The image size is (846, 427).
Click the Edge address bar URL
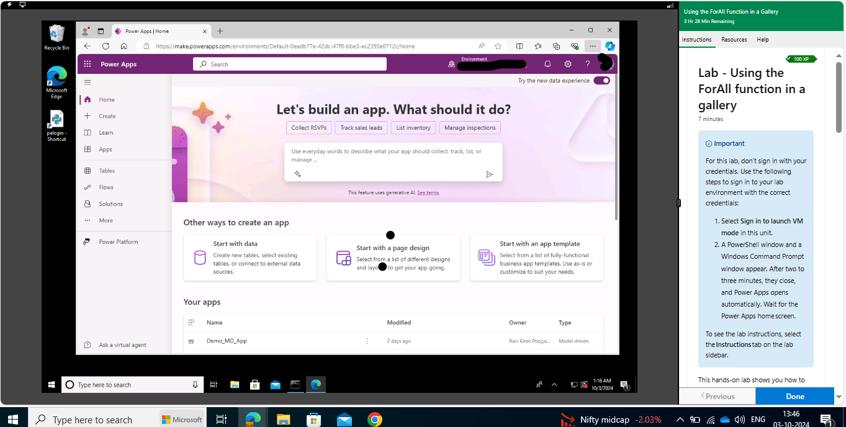pyautogui.click(x=285, y=46)
